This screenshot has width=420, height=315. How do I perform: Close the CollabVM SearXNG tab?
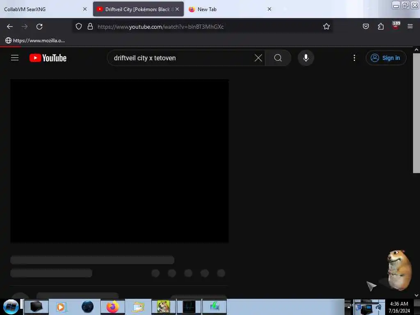point(85,9)
